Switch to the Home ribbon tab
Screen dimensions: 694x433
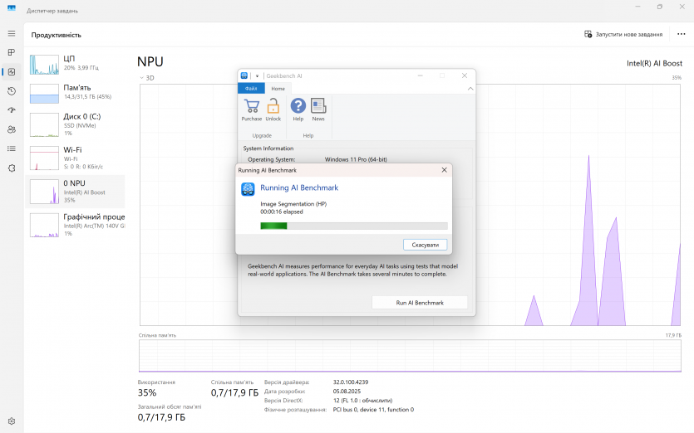coord(278,88)
